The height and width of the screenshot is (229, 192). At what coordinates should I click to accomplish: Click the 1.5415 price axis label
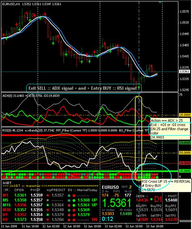(x=184, y=56)
